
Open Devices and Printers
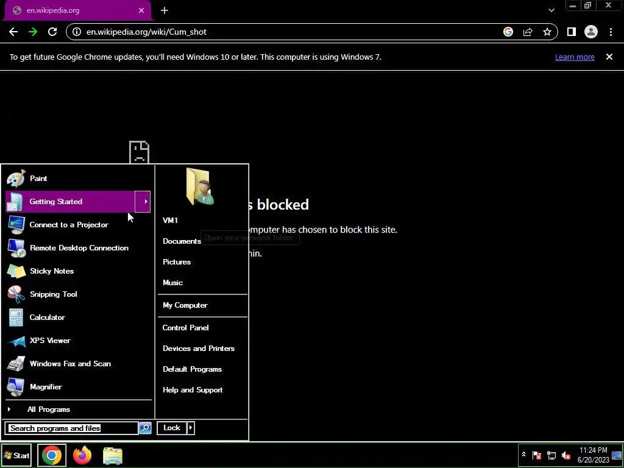coord(202,349)
